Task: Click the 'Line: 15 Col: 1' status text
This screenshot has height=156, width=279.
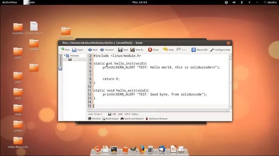Action: point(95,114)
